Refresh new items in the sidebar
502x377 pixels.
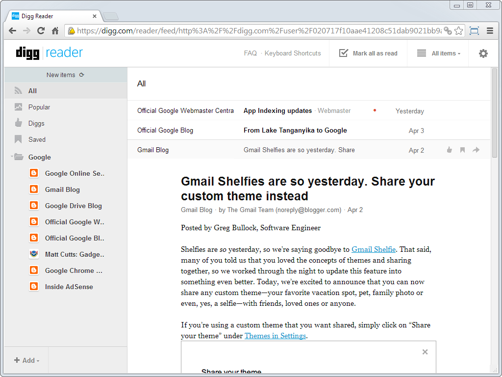pos(82,75)
